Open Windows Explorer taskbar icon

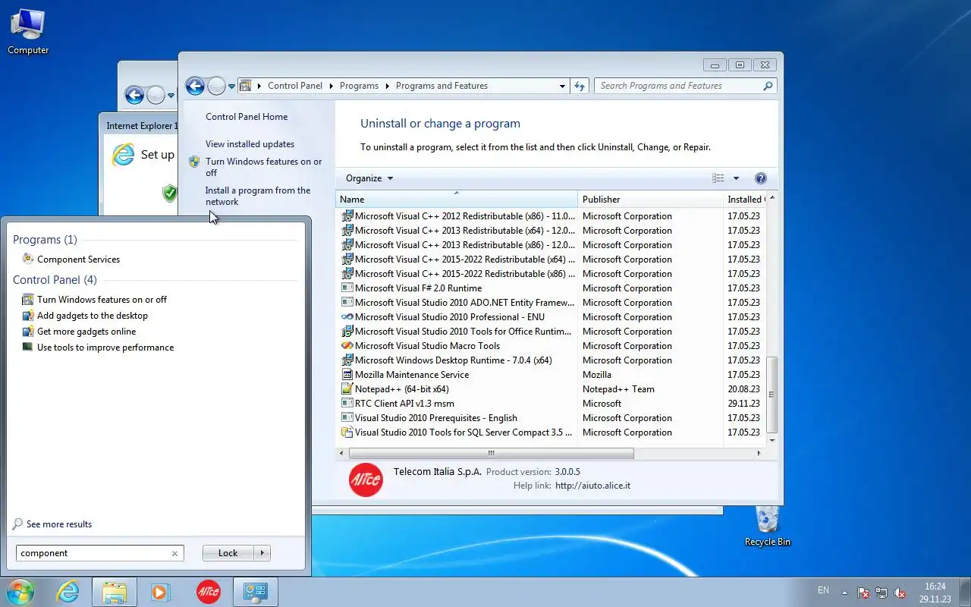click(x=115, y=592)
